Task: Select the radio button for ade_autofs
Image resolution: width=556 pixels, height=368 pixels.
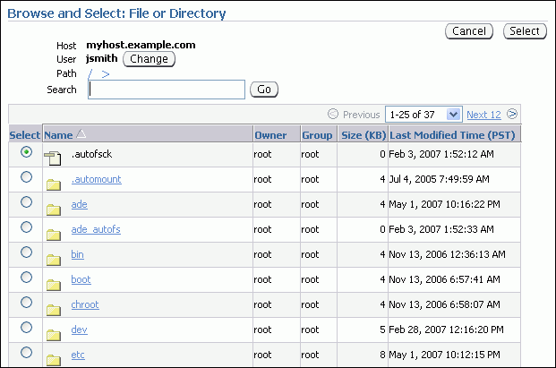Action: pyautogui.click(x=26, y=227)
